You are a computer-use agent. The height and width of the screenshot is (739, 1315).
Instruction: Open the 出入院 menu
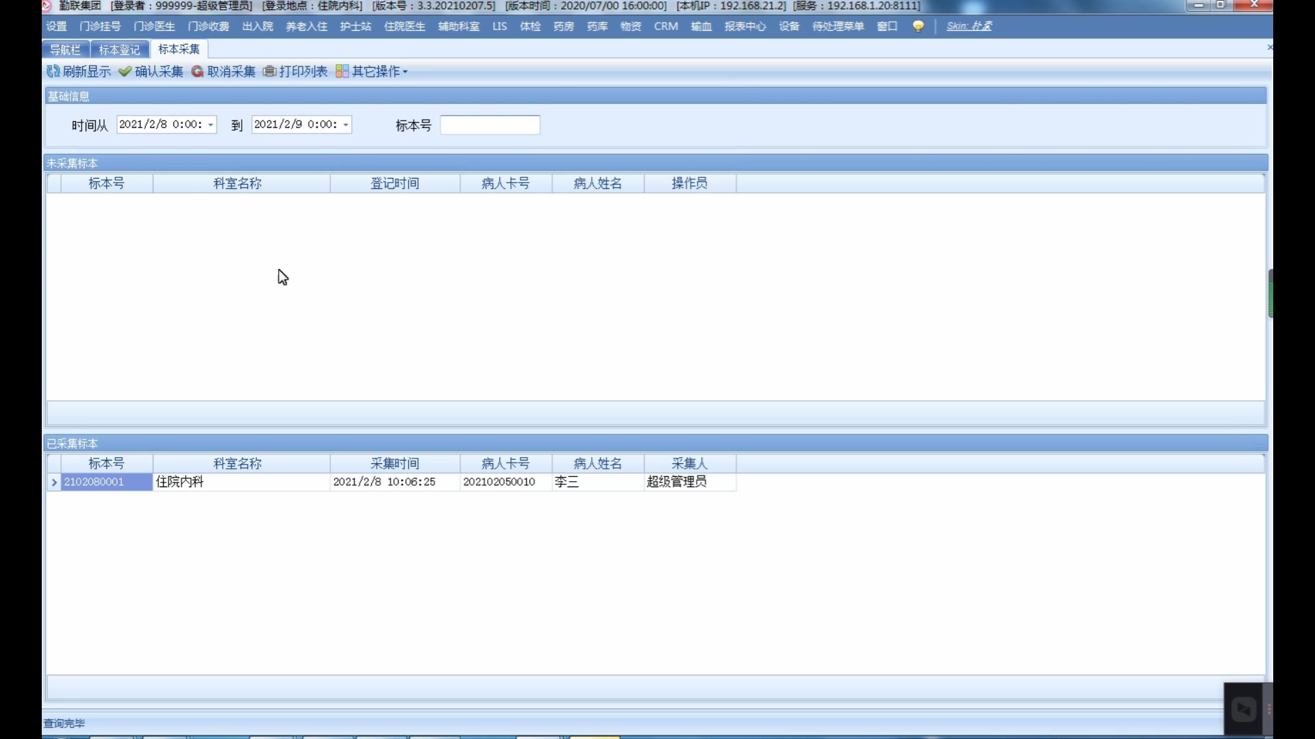(x=258, y=26)
